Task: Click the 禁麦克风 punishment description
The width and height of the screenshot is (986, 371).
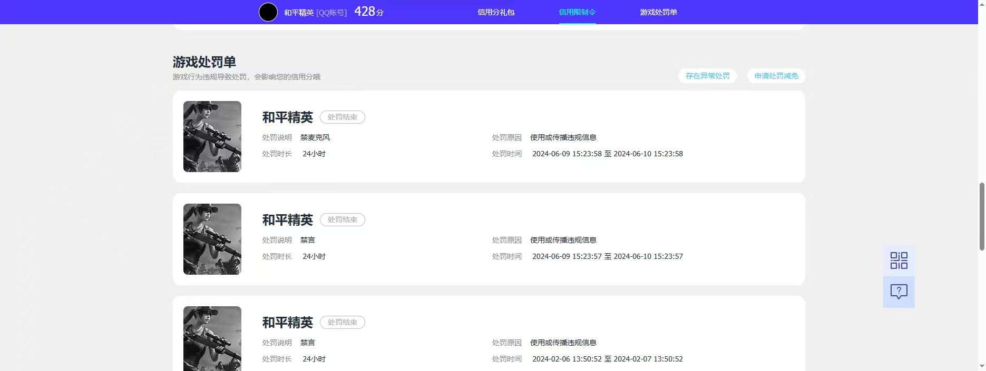Action: pos(315,137)
